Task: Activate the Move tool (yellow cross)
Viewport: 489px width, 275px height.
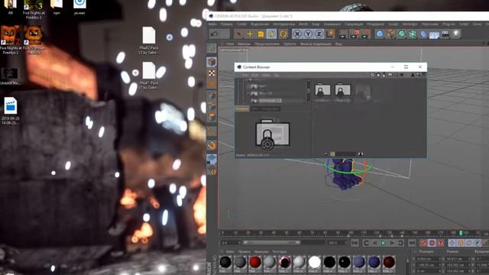Action: pos(250,34)
